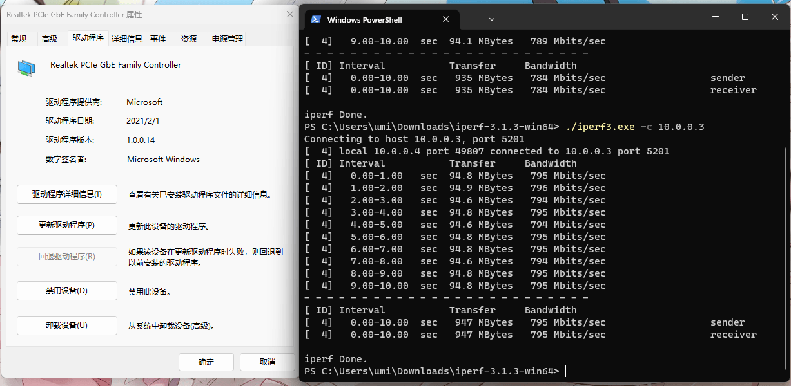Viewport: 791px width, 386px height.
Task: Confirm the dialog with 确定
Action: click(206, 362)
